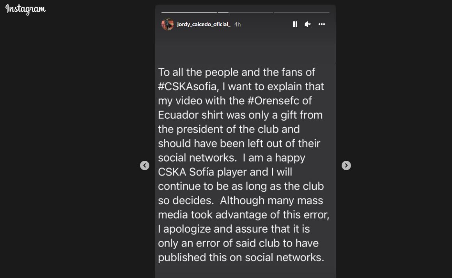Click the line starting "To all the people"
Image resolution: width=452 pixels, height=278 pixels.
pos(236,72)
